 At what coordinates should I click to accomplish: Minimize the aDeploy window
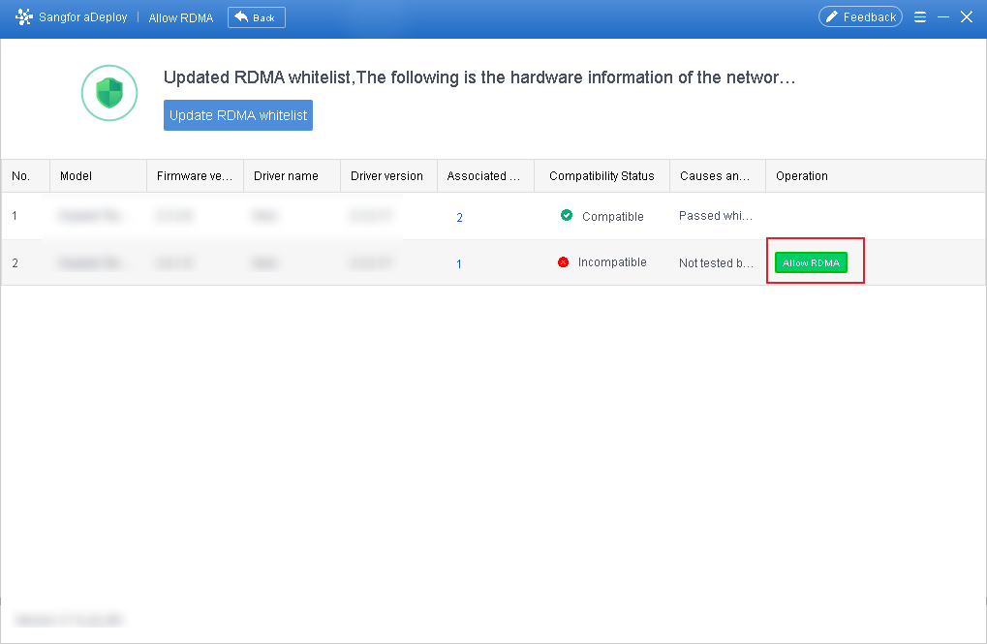click(x=943, y=17)
